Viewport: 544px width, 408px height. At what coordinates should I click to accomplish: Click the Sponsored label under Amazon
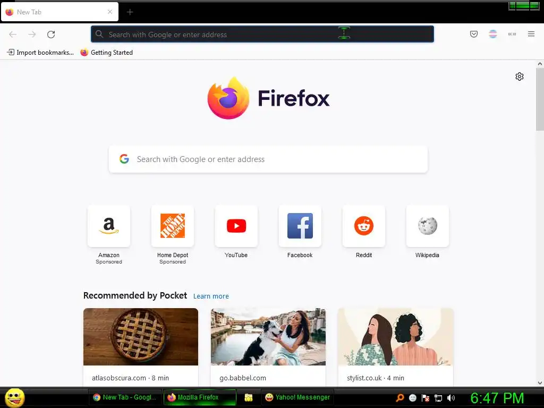(x=109, y=262)
